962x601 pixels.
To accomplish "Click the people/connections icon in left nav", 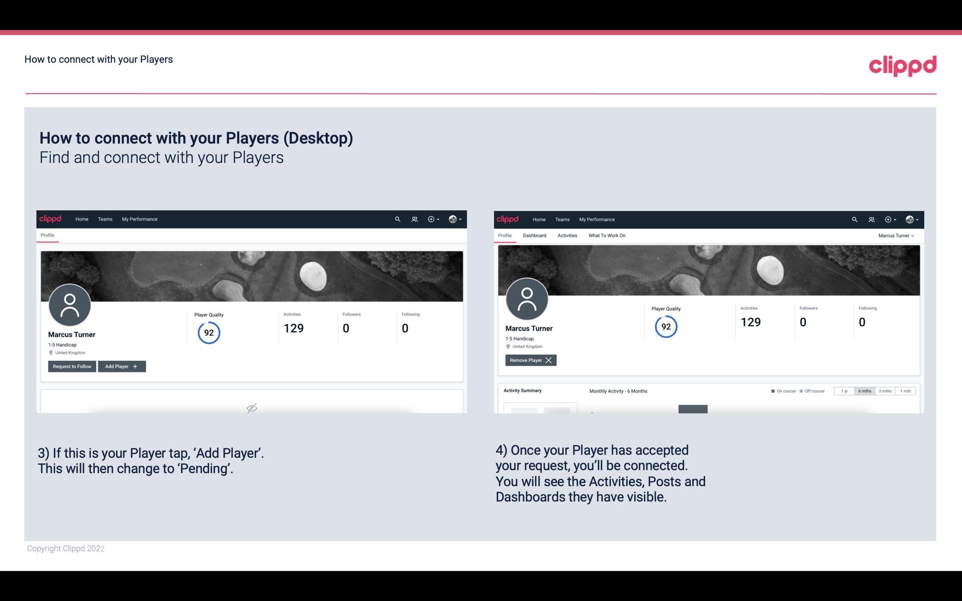I will pos(413,219).
